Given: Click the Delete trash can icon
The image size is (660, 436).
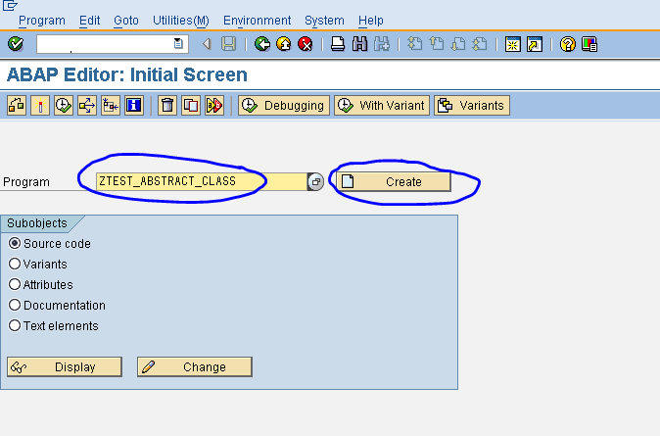Looking at the screenshot, I should click(167, 105).
